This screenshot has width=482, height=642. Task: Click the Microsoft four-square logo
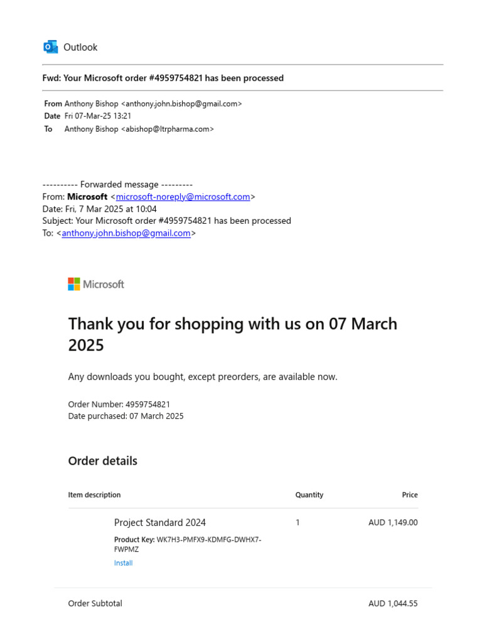tap(74, 284)
